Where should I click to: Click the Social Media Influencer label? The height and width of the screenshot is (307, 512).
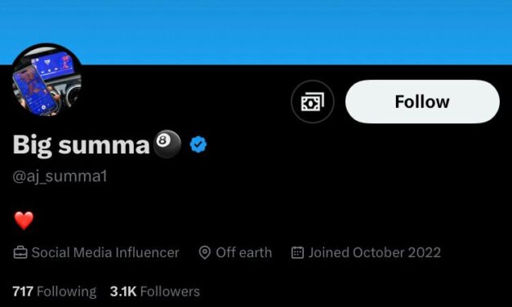click(105, 253)
